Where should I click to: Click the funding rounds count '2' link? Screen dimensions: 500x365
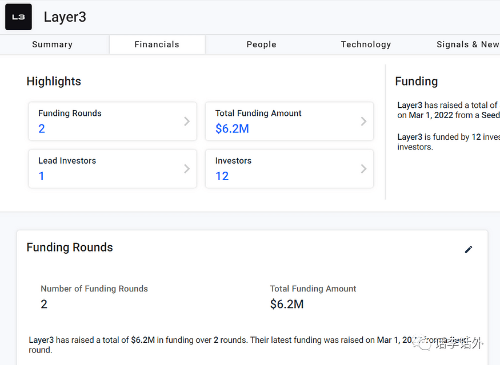[42, 129]
